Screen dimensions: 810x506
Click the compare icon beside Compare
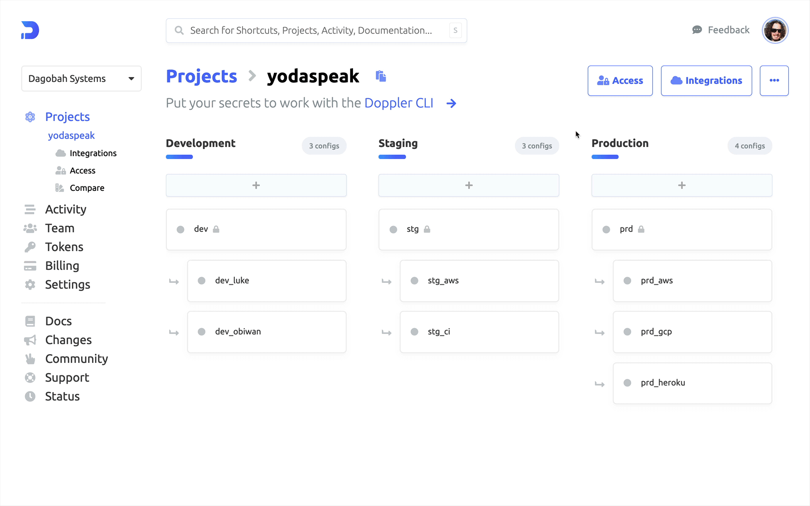tap(60, 188)
